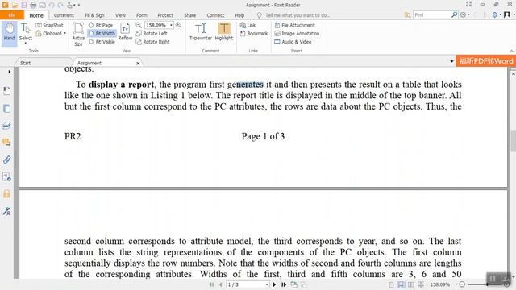The width and height of the screenshot is (516, 290).
Task: Open the Connect ribbon tab
Action: pos(215,15)
